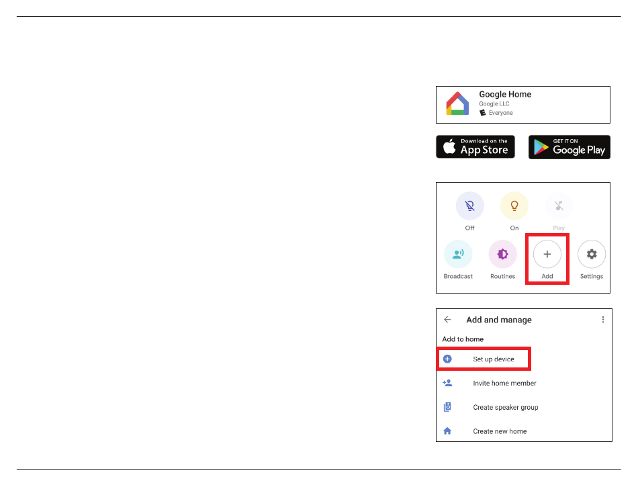Open the Settings gear icon

[x=592, y=255]
